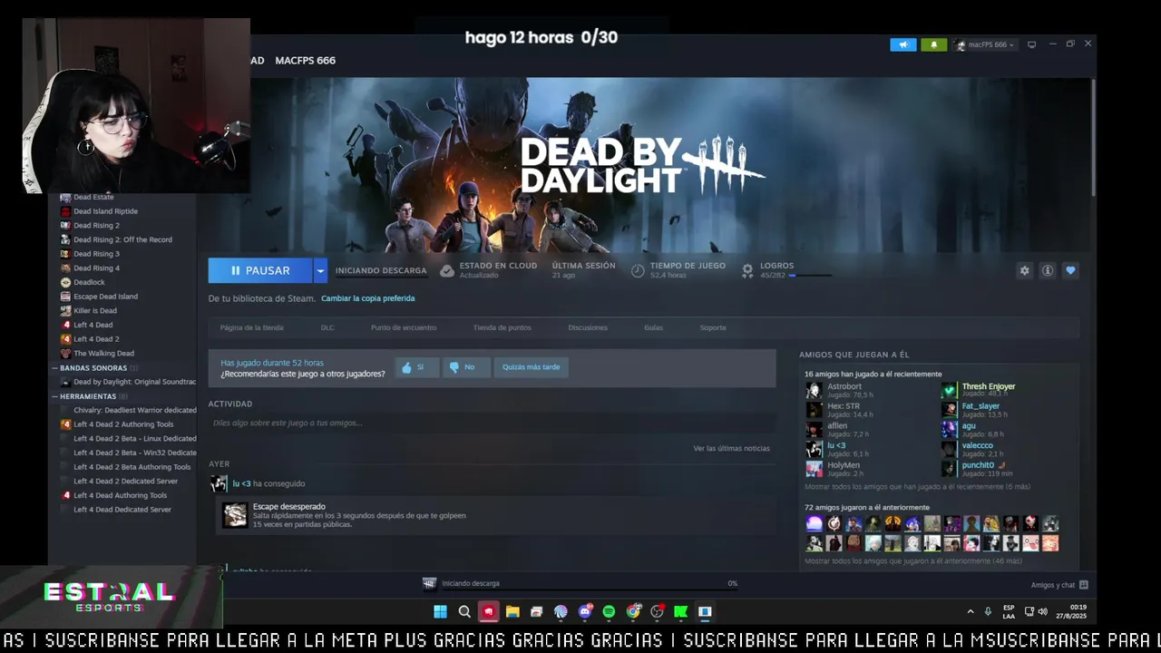
Task: Click the cloud status icon
Action: [446, 270]
